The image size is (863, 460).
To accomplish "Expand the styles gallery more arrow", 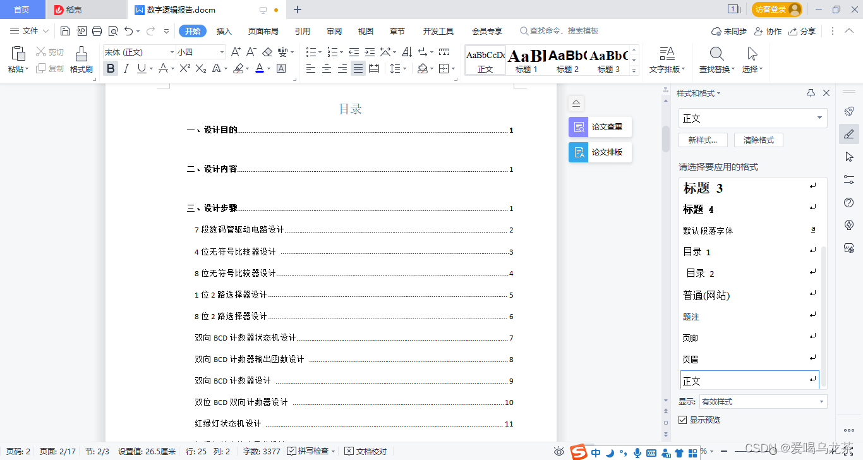I will (634, 71).
